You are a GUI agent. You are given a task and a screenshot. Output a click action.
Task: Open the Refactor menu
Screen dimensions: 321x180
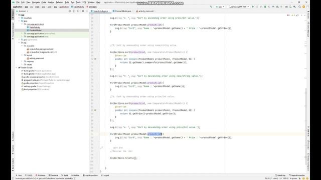(59, 2)
